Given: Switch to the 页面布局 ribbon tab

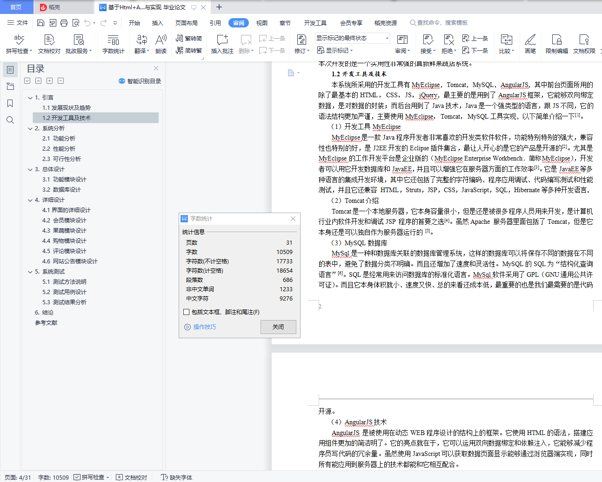Looking at the screenshot, I should tap(187, 23).
